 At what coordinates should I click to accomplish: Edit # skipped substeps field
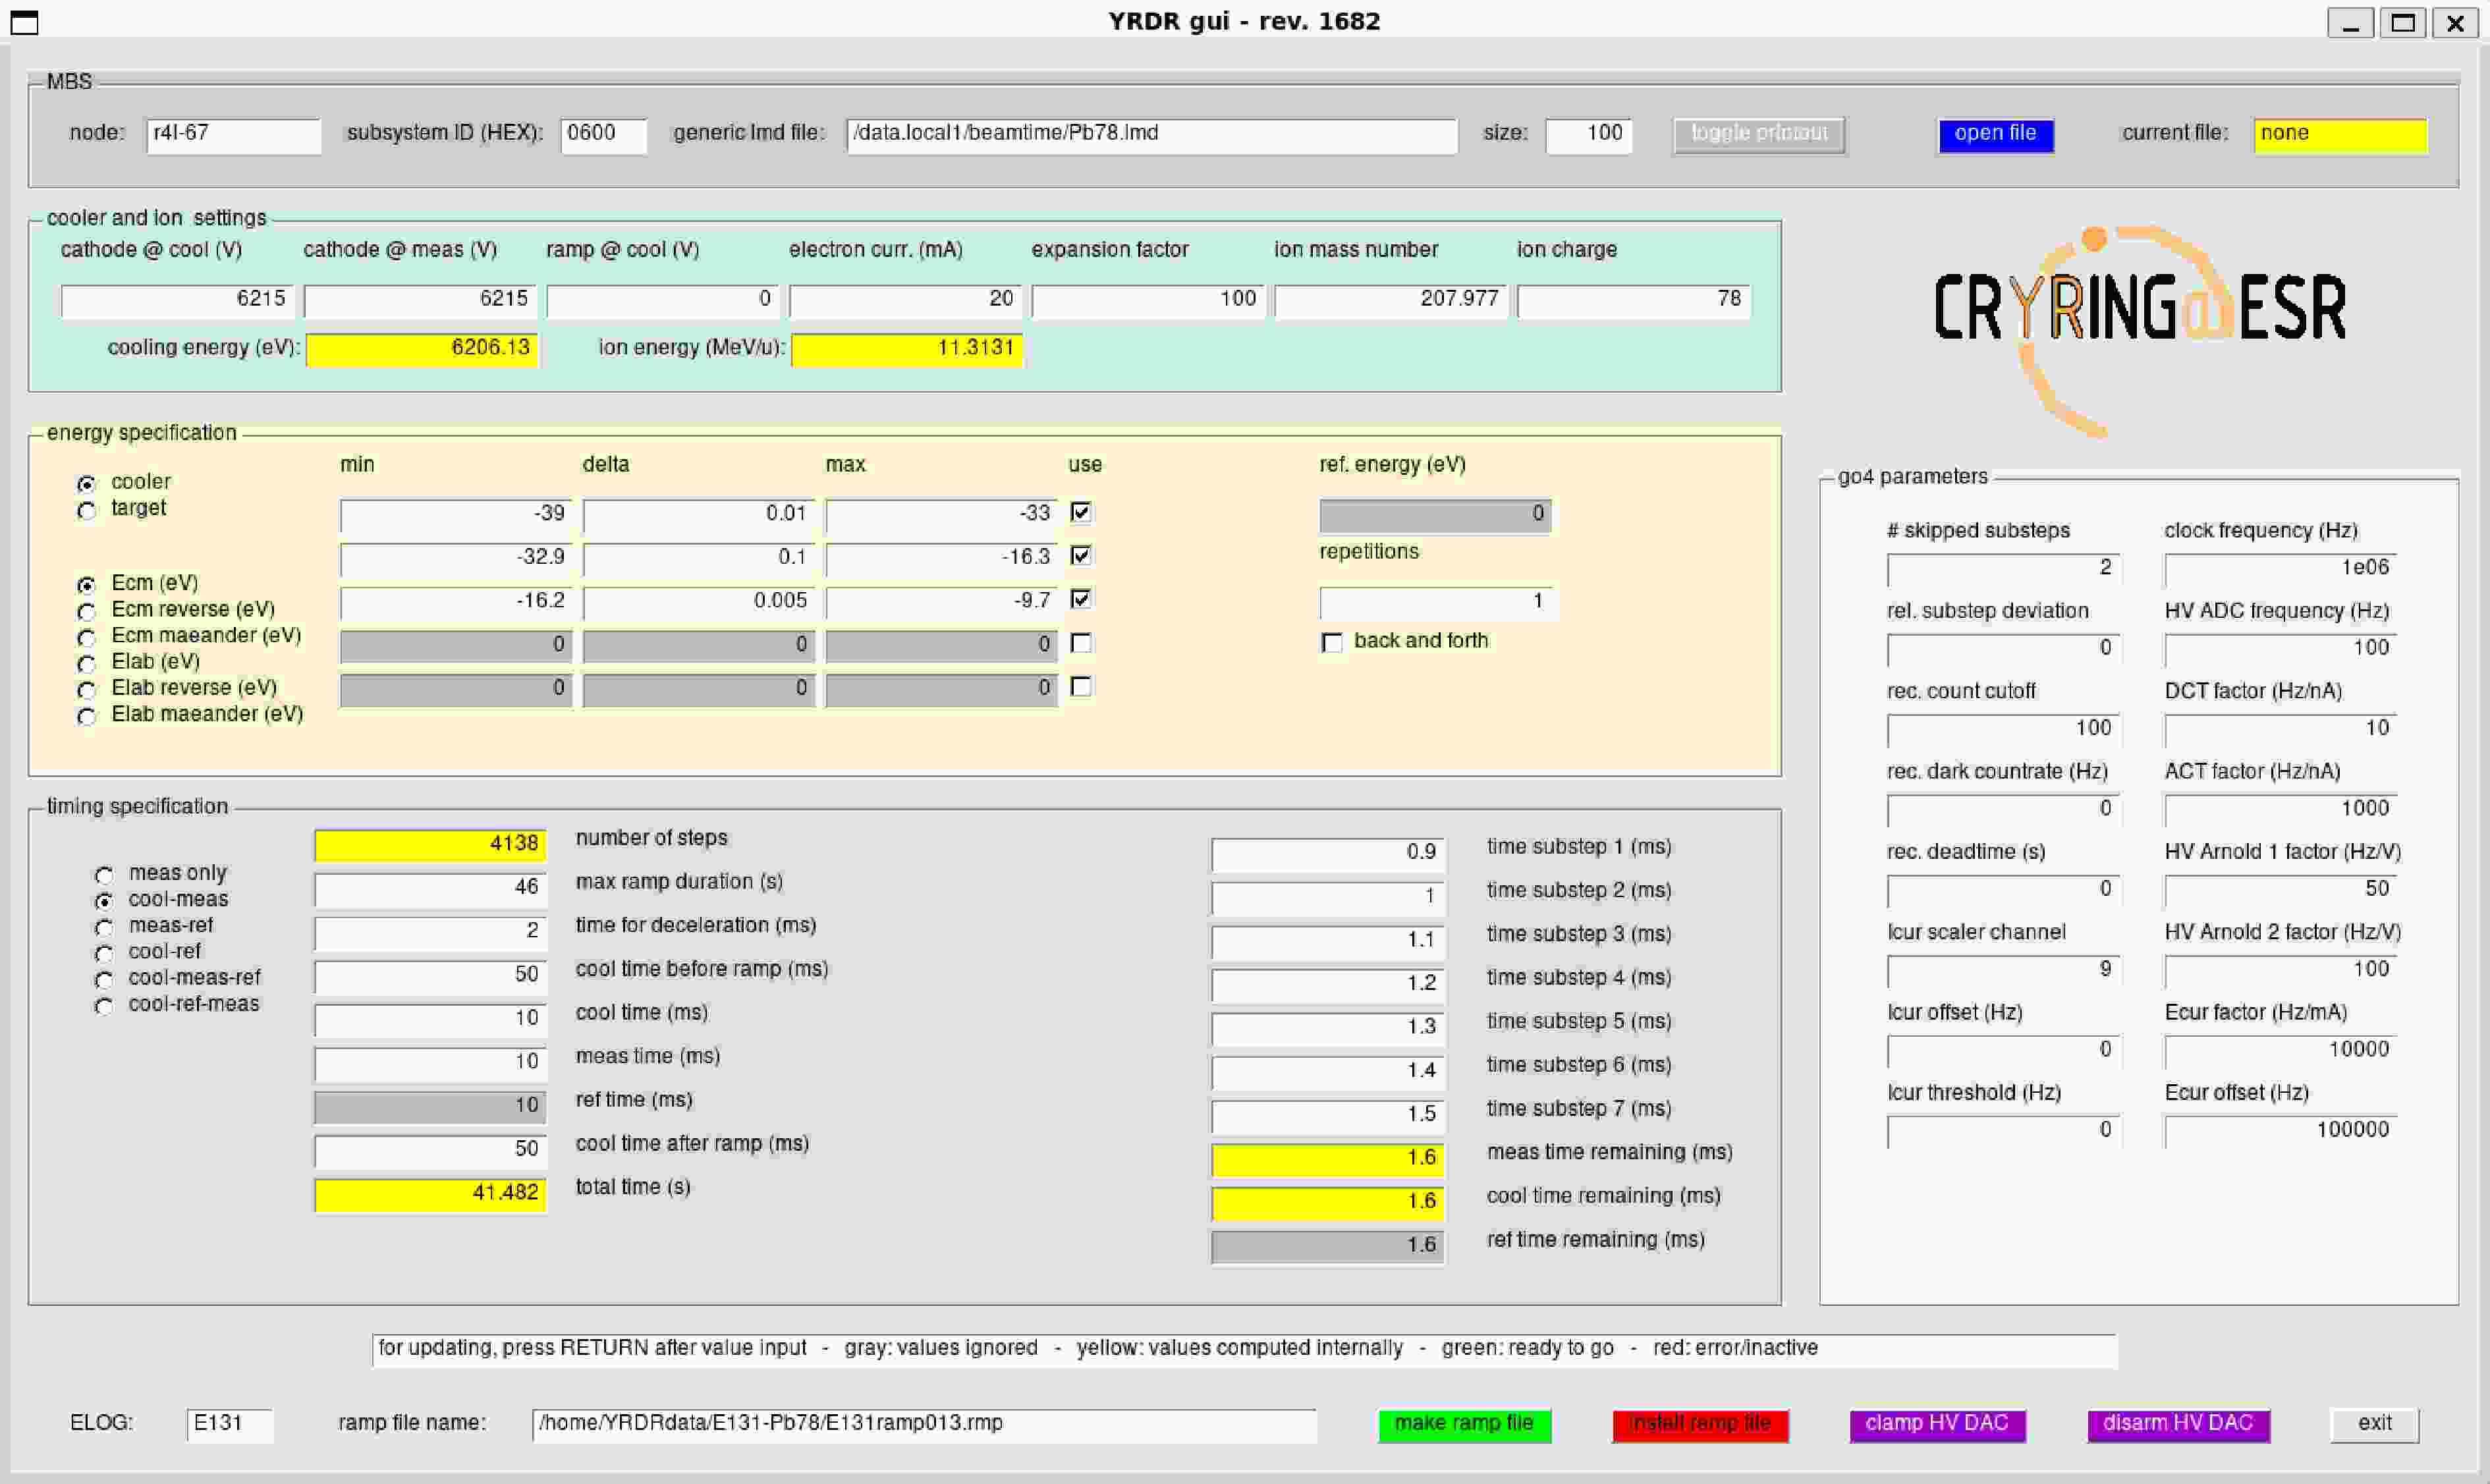pos(2003,570)
